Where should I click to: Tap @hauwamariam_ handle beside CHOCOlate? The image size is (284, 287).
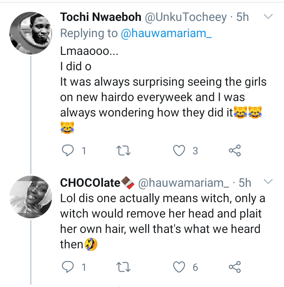(184, 182)
